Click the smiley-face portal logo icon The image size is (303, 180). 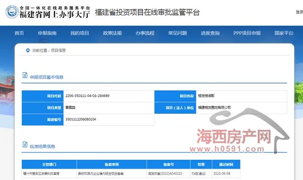click(12, 12)
